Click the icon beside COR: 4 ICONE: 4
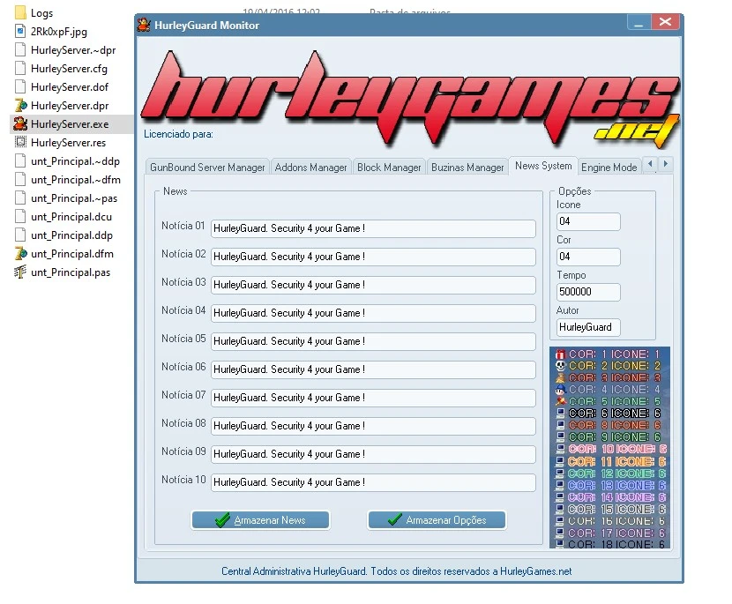This screenshot has width=732, height=604. click(x=561, y=389)
